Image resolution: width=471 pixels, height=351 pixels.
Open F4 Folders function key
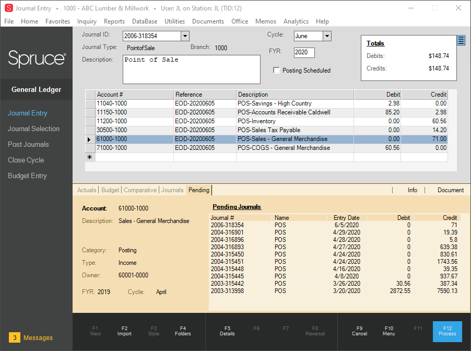click(x=183, y=331)
